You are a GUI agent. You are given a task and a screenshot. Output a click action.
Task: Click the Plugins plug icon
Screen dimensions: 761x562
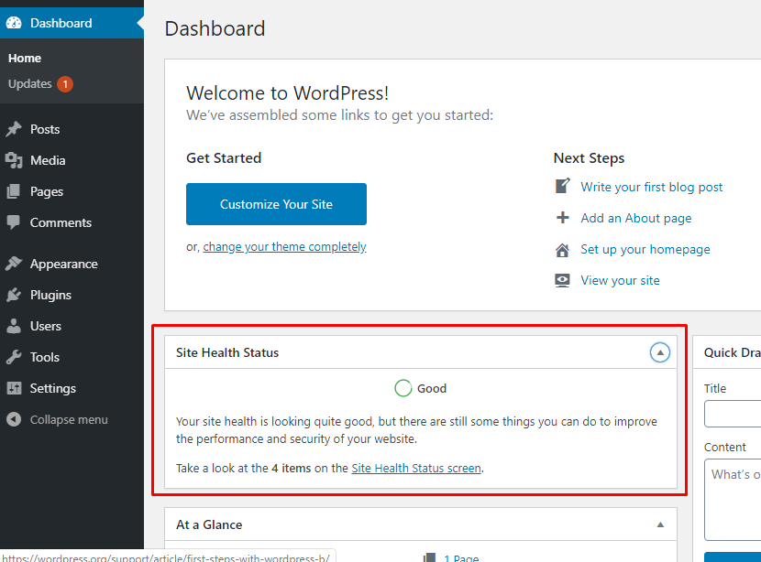tap(14, 295)
